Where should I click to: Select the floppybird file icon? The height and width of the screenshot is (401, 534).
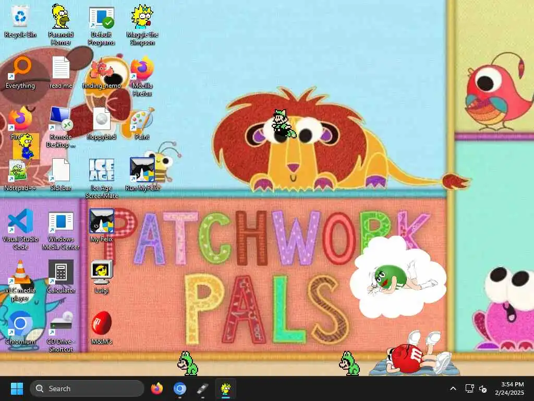pyautogui.click(x=102, y=124)
